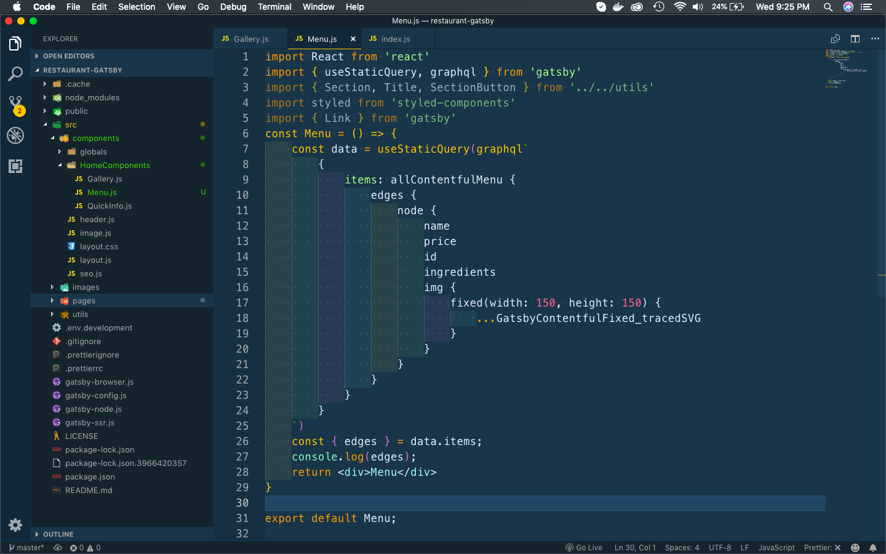Screen dimensions: 886x554
Task: Place cursor on empty line 30
Action: pos(545,503)
